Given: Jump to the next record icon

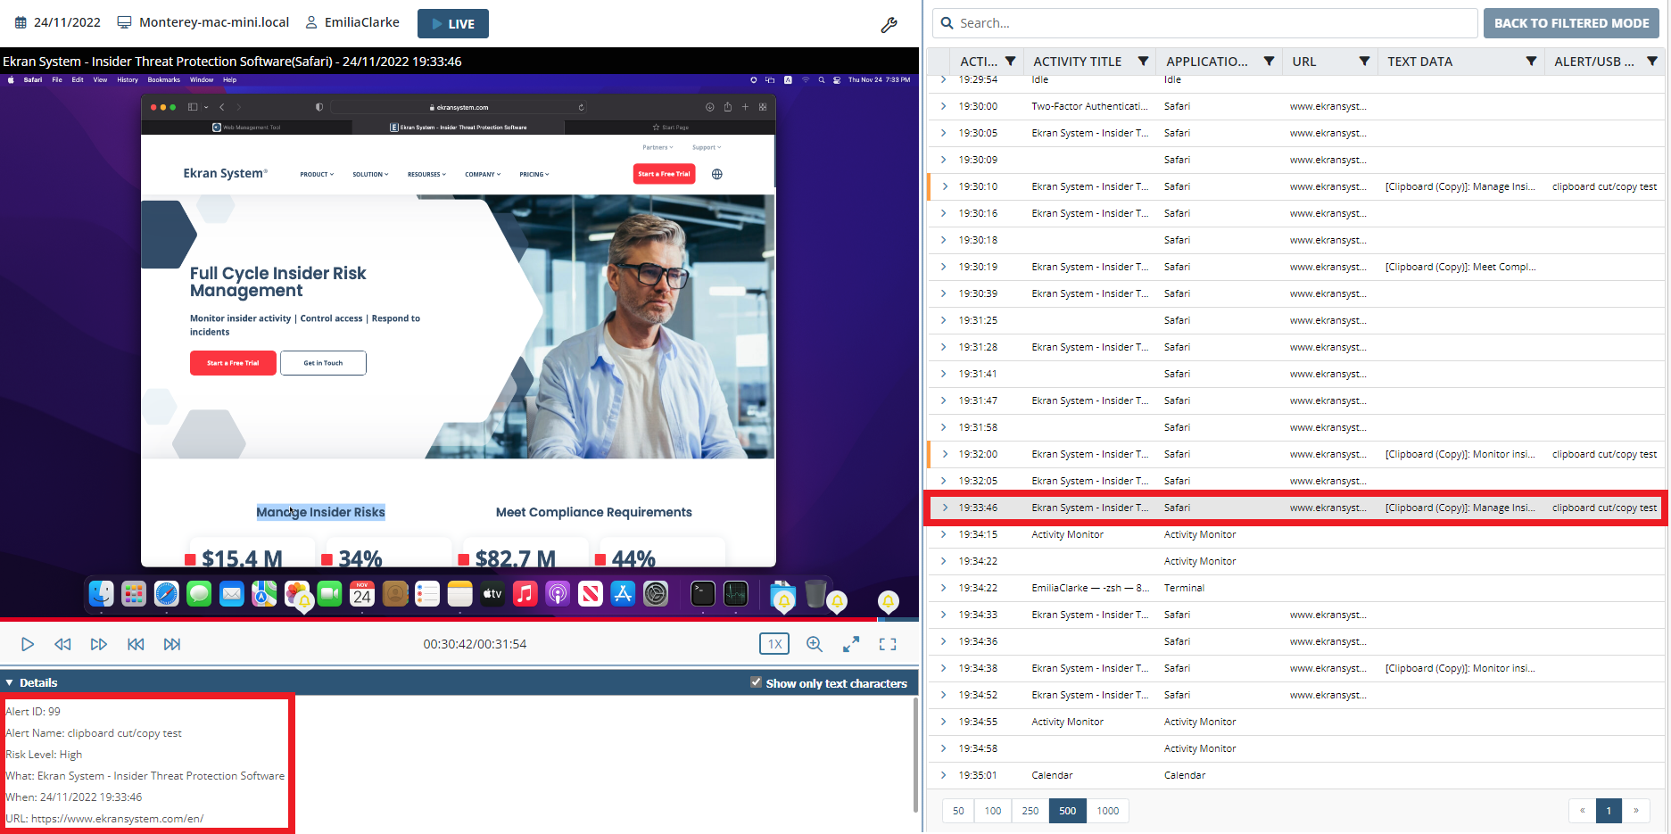Looking at the screenshot, I should point(172,644).
